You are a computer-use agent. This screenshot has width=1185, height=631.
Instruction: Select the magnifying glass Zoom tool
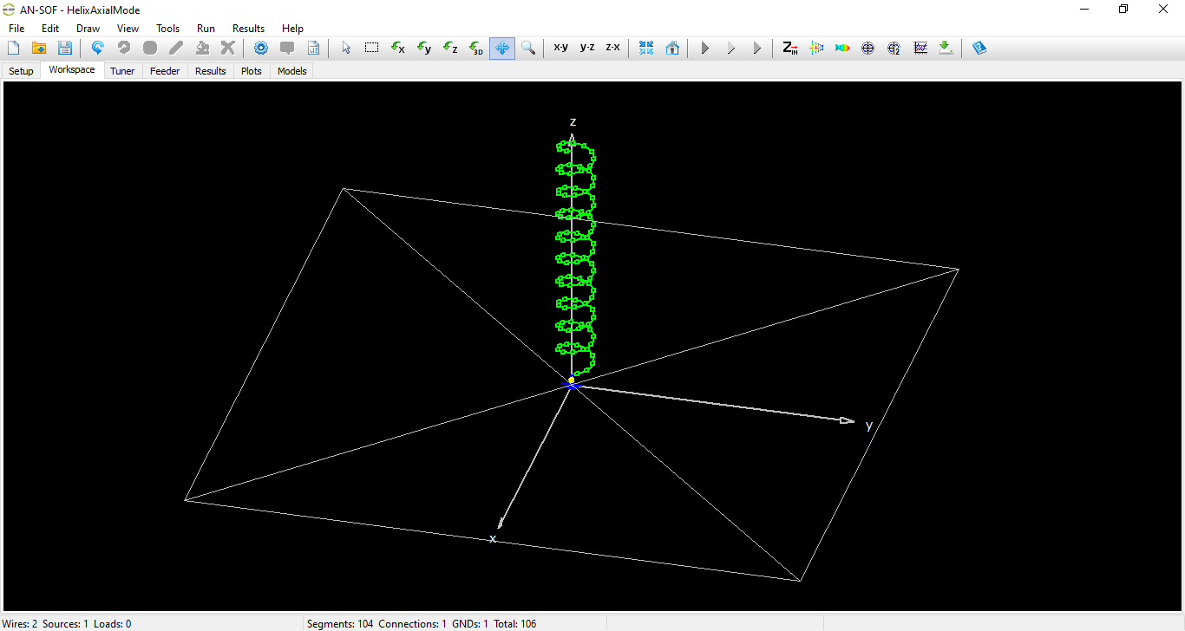(527, 48)
